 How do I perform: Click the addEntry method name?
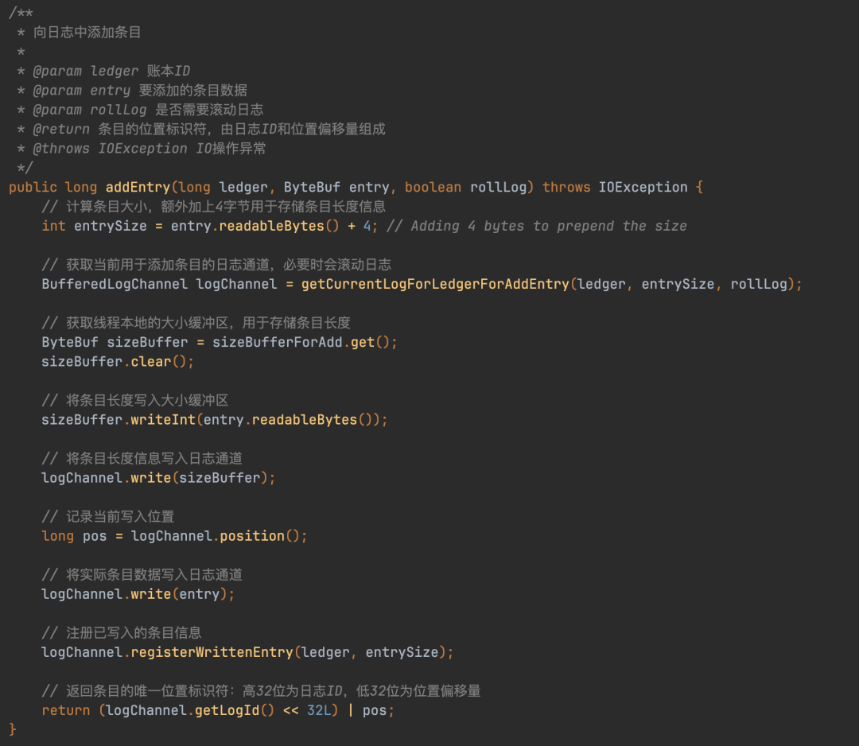click(138, 188)
